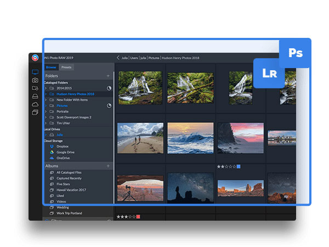Select the Browse monitor icon in sidebar
Viewport: 329px width, 247px height.
[36, 72]
